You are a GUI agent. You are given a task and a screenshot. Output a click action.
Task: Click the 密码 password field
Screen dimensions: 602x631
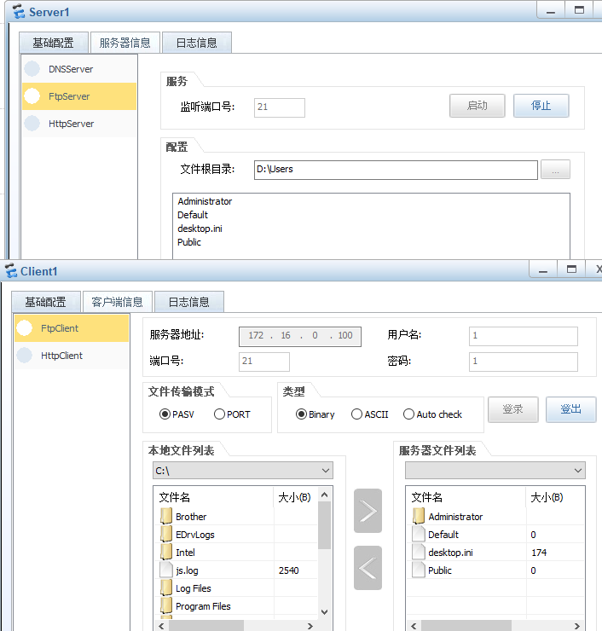pos(524,362)
